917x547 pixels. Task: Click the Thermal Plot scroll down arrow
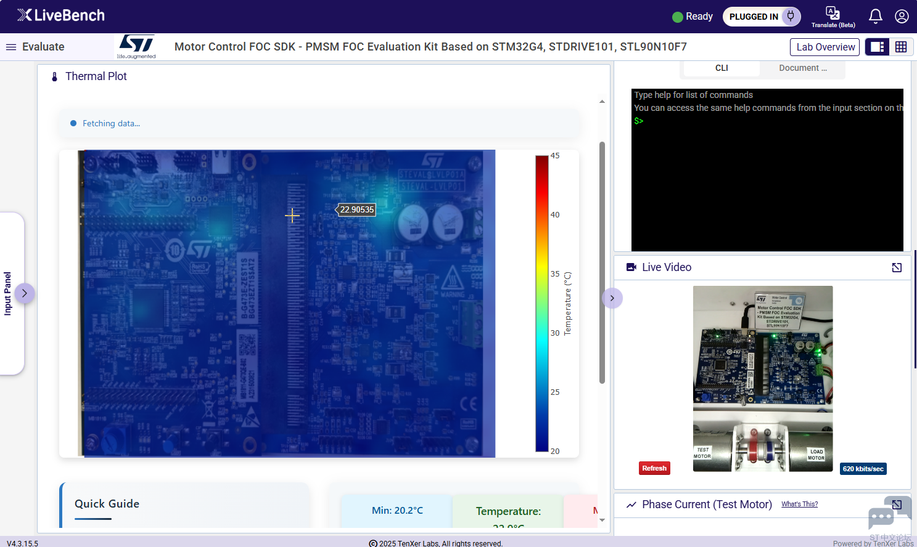(x=602, y=520)
